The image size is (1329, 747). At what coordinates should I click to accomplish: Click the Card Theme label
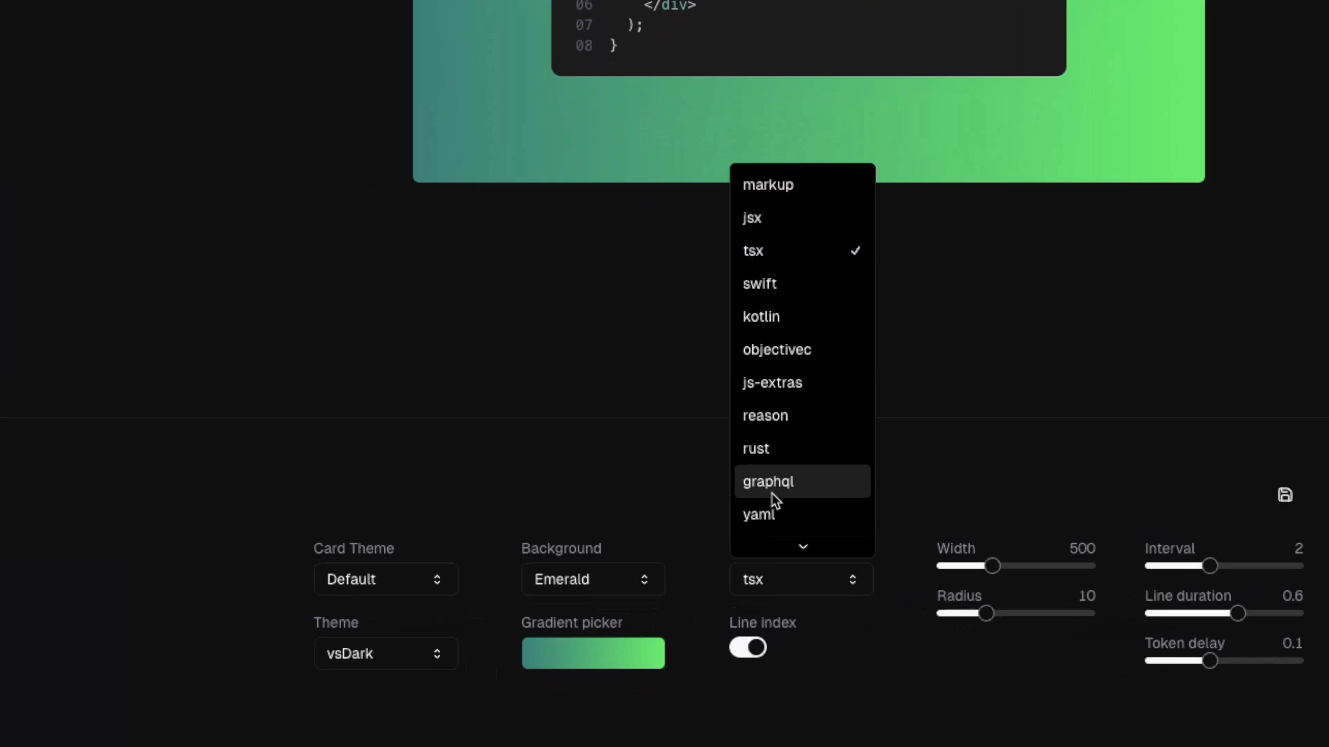click(x=353, y=548)
